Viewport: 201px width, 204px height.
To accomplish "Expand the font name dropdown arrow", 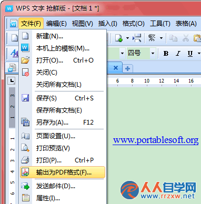I will coord(122,53).
